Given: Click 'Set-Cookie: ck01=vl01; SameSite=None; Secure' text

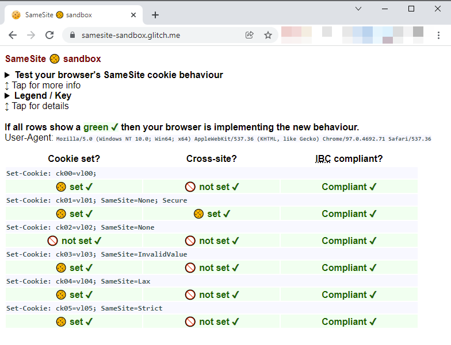Looking at the screenshot, I should tap(97, 200).
